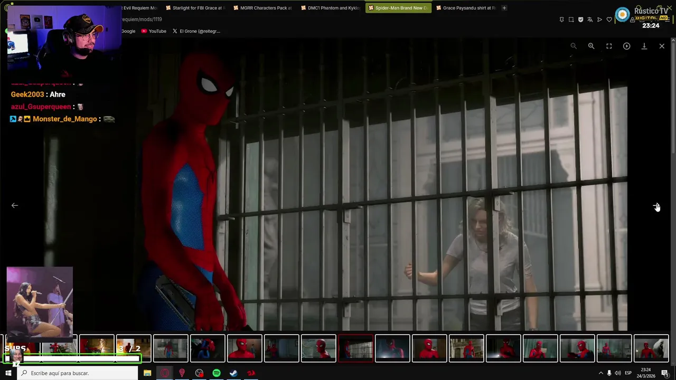Download the current Spider-Man image
Screen dimensions: 676x380
[644, 46]
